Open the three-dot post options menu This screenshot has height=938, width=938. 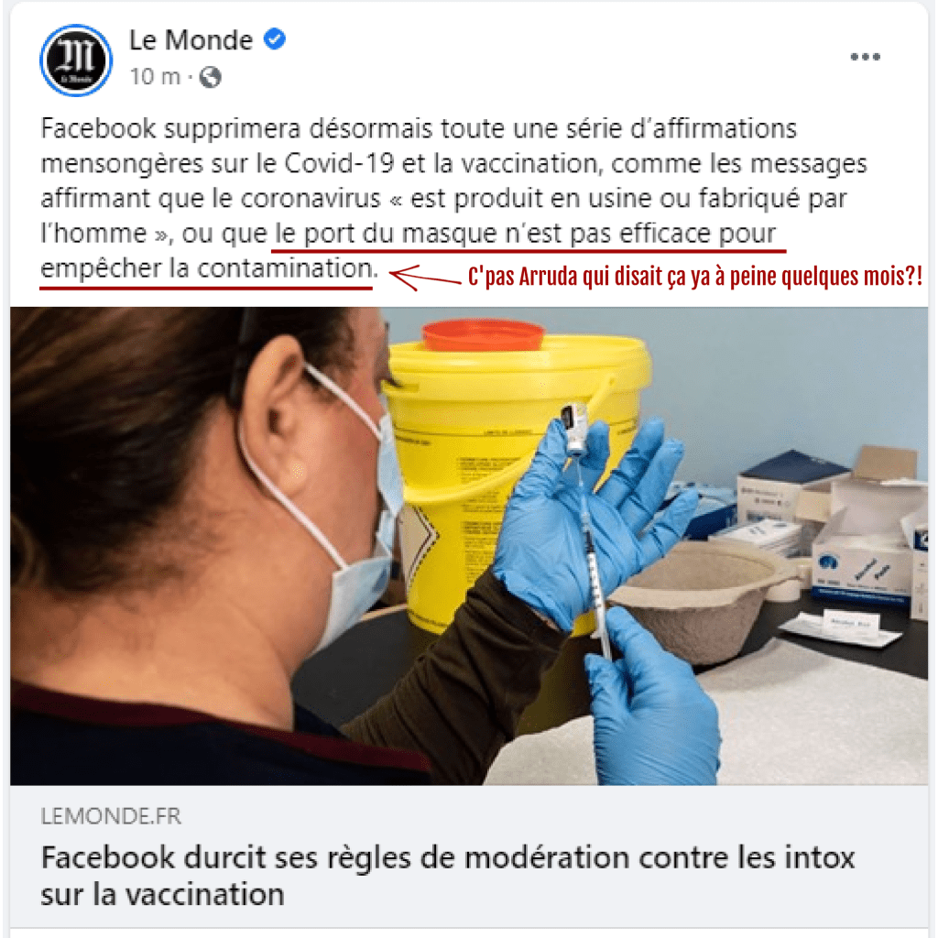click(865, 57)
